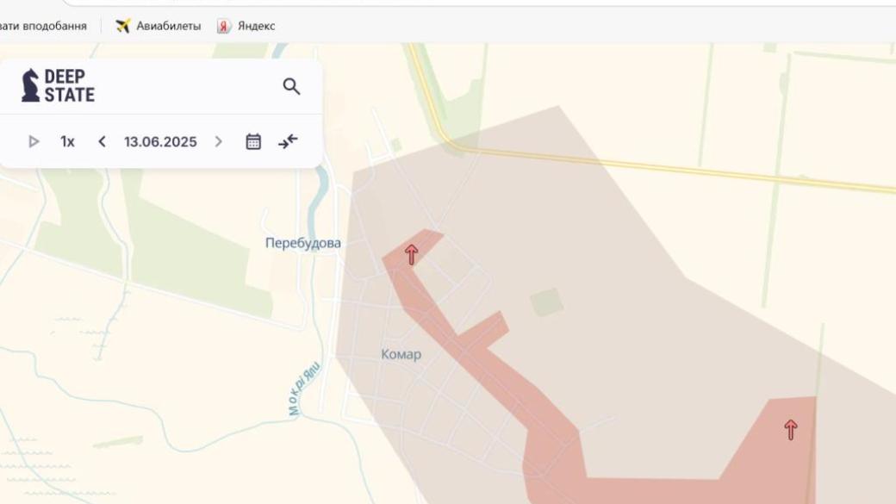Collapse the panel using the converging arrows icon
This screenshot has height=504, width=896.
click(288, 141)
